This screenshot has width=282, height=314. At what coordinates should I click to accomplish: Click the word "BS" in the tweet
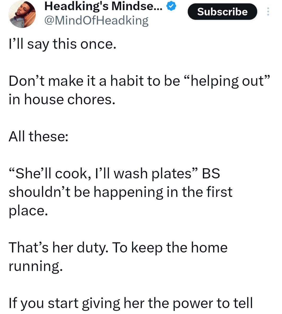click(x=211, y=173)
